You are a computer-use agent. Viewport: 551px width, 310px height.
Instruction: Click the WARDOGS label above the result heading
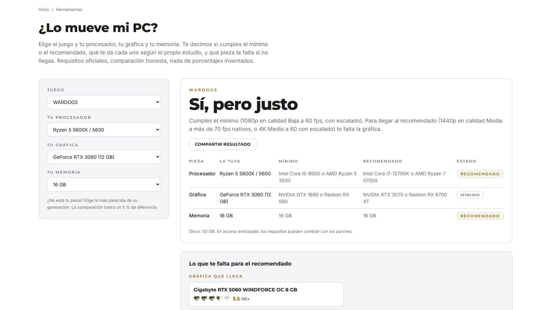click(x=203, y=90)
